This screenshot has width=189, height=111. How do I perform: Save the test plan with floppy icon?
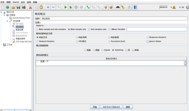click(18, 7)
